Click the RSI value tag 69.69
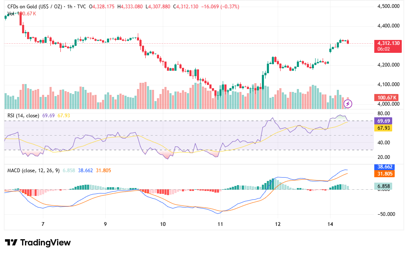 click(383, 121)
